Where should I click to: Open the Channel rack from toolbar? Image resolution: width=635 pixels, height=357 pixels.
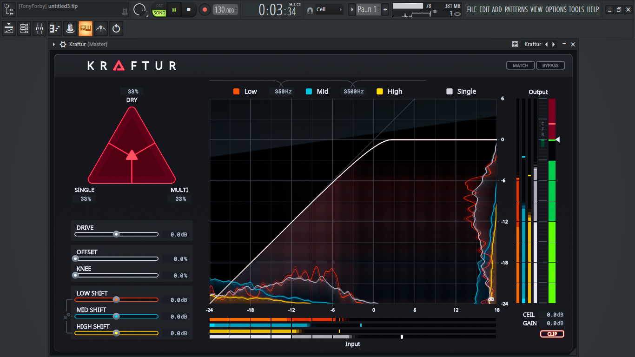[x=24, y=29]
